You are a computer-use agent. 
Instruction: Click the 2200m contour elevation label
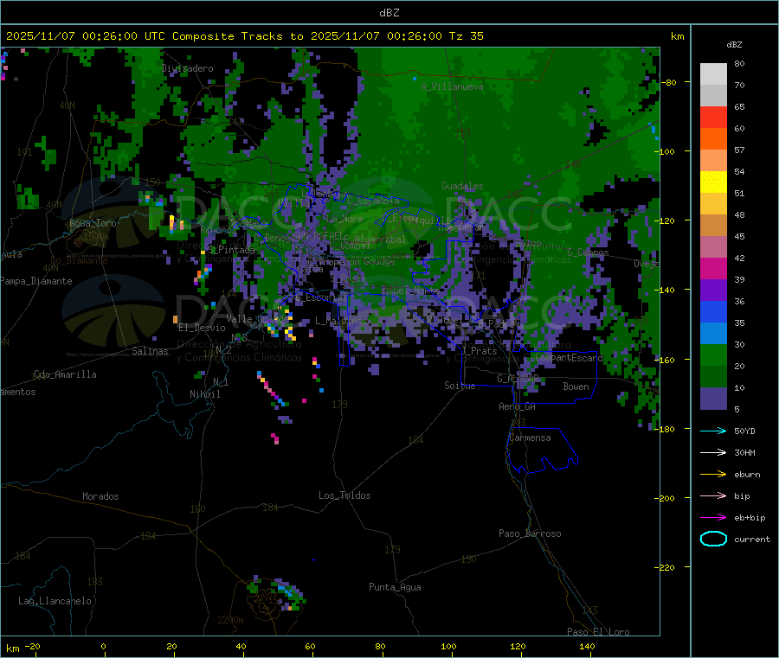(x=230, y=620)
